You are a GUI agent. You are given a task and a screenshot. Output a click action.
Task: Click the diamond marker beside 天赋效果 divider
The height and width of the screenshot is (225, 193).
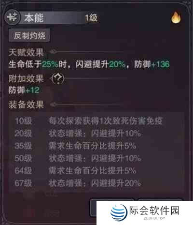point(54,52)
